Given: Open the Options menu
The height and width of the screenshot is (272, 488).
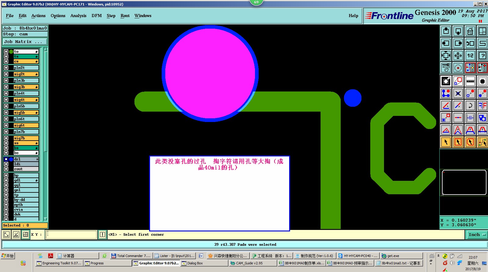Looking at the screenshot, I should point(58,16).
